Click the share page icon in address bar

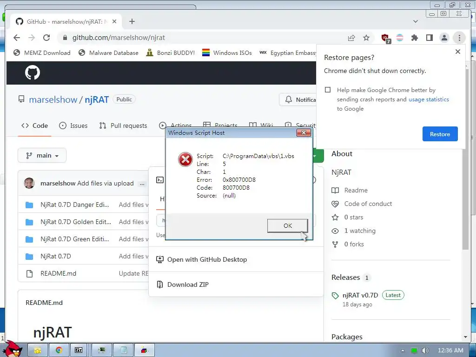click(x=351, y=38)
